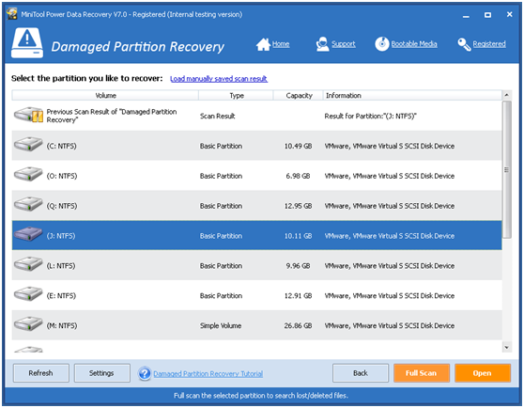
Task: Click the Home house icon
Action: (x=263, y=44)
